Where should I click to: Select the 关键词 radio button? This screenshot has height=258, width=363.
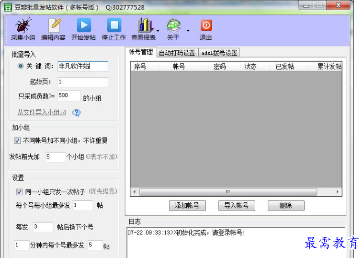pyautogui.click(x=21, y=66)
